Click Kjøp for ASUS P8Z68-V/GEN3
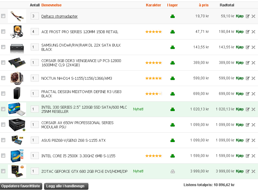The width and height of the screenshot is (258, 191). (x=239, y=140)
